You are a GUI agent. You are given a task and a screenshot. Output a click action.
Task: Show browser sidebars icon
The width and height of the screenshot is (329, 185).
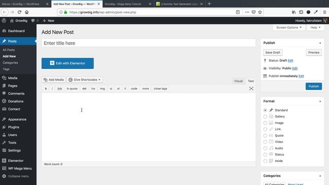coord(301,12)
